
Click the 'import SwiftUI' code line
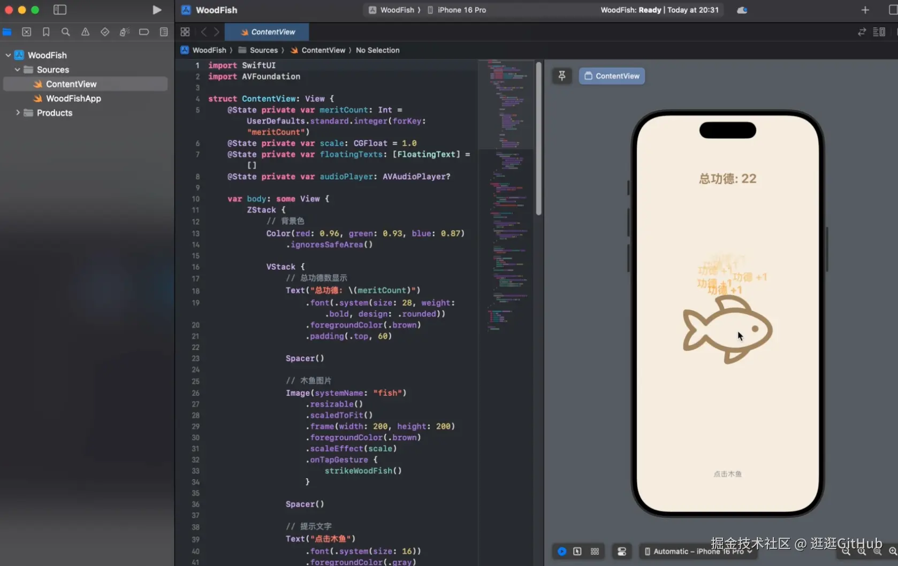tap(242, 65)
